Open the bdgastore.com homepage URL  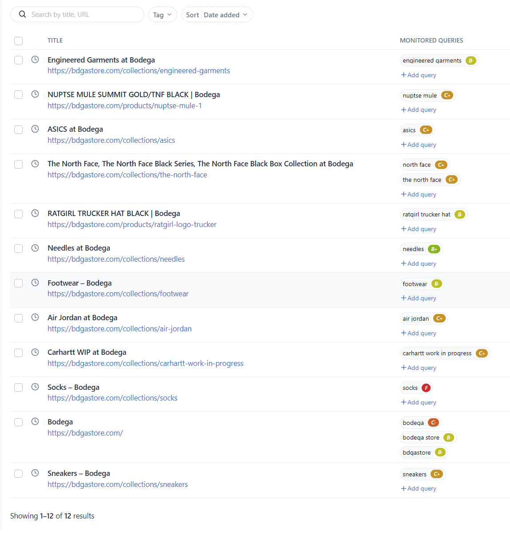pos(85,433)
